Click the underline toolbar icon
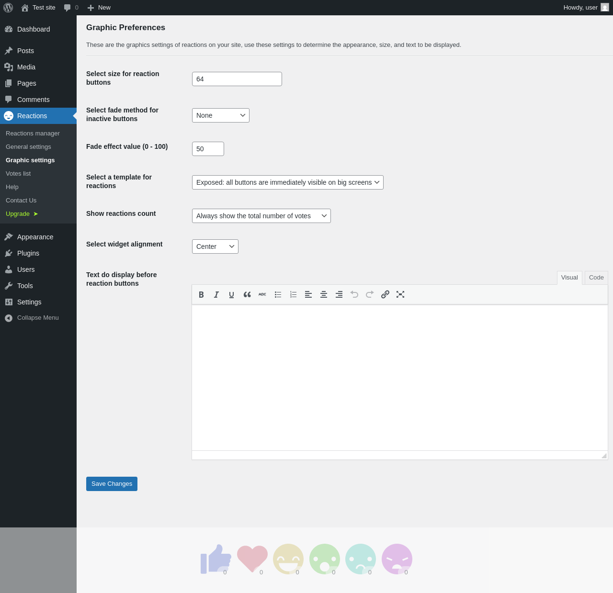The height and width of the screenshot is (593, 613). click(232, 294)
